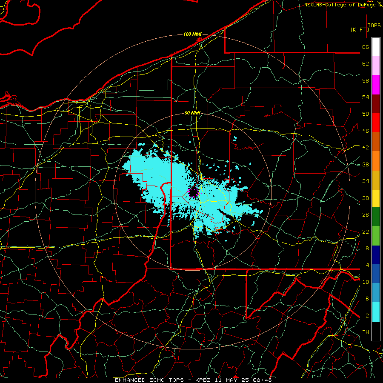Image resolution: width=383 pixels, height=383 pixels.
Task: Click the '42' legend value
Action: pyautogui.click(x=366, y=148)
